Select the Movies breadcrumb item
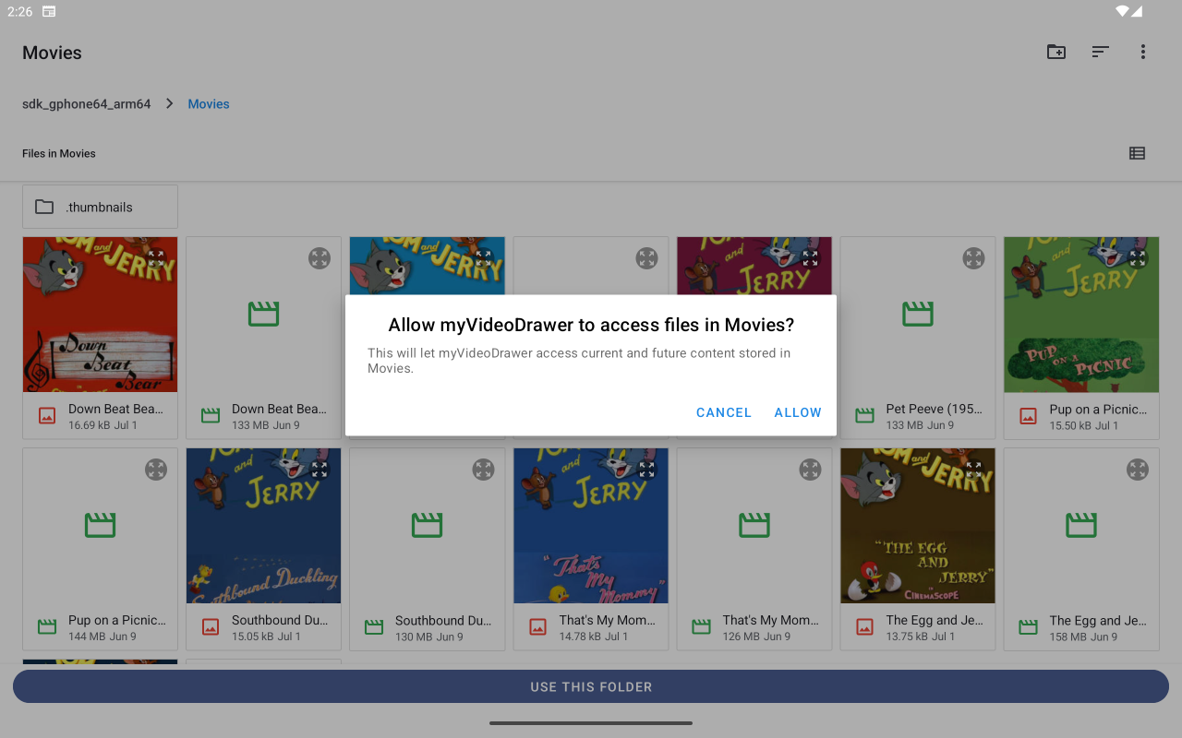The height and width of the screenshot is (738, 1182). coord(209,104)
